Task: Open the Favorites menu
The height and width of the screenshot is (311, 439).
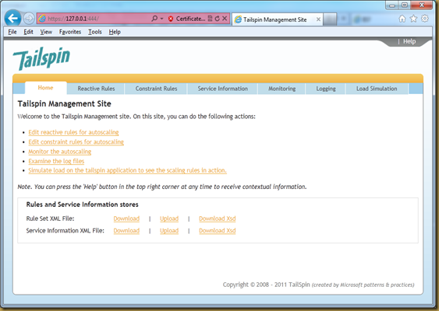Action: (70, 32)
